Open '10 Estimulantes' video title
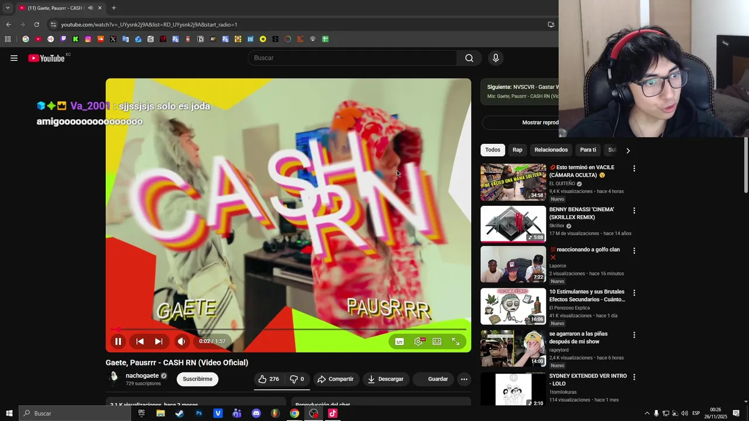Image resolution: width=749 pixels, height=421 pixels. pyautogui.click(x=587, y=295)
